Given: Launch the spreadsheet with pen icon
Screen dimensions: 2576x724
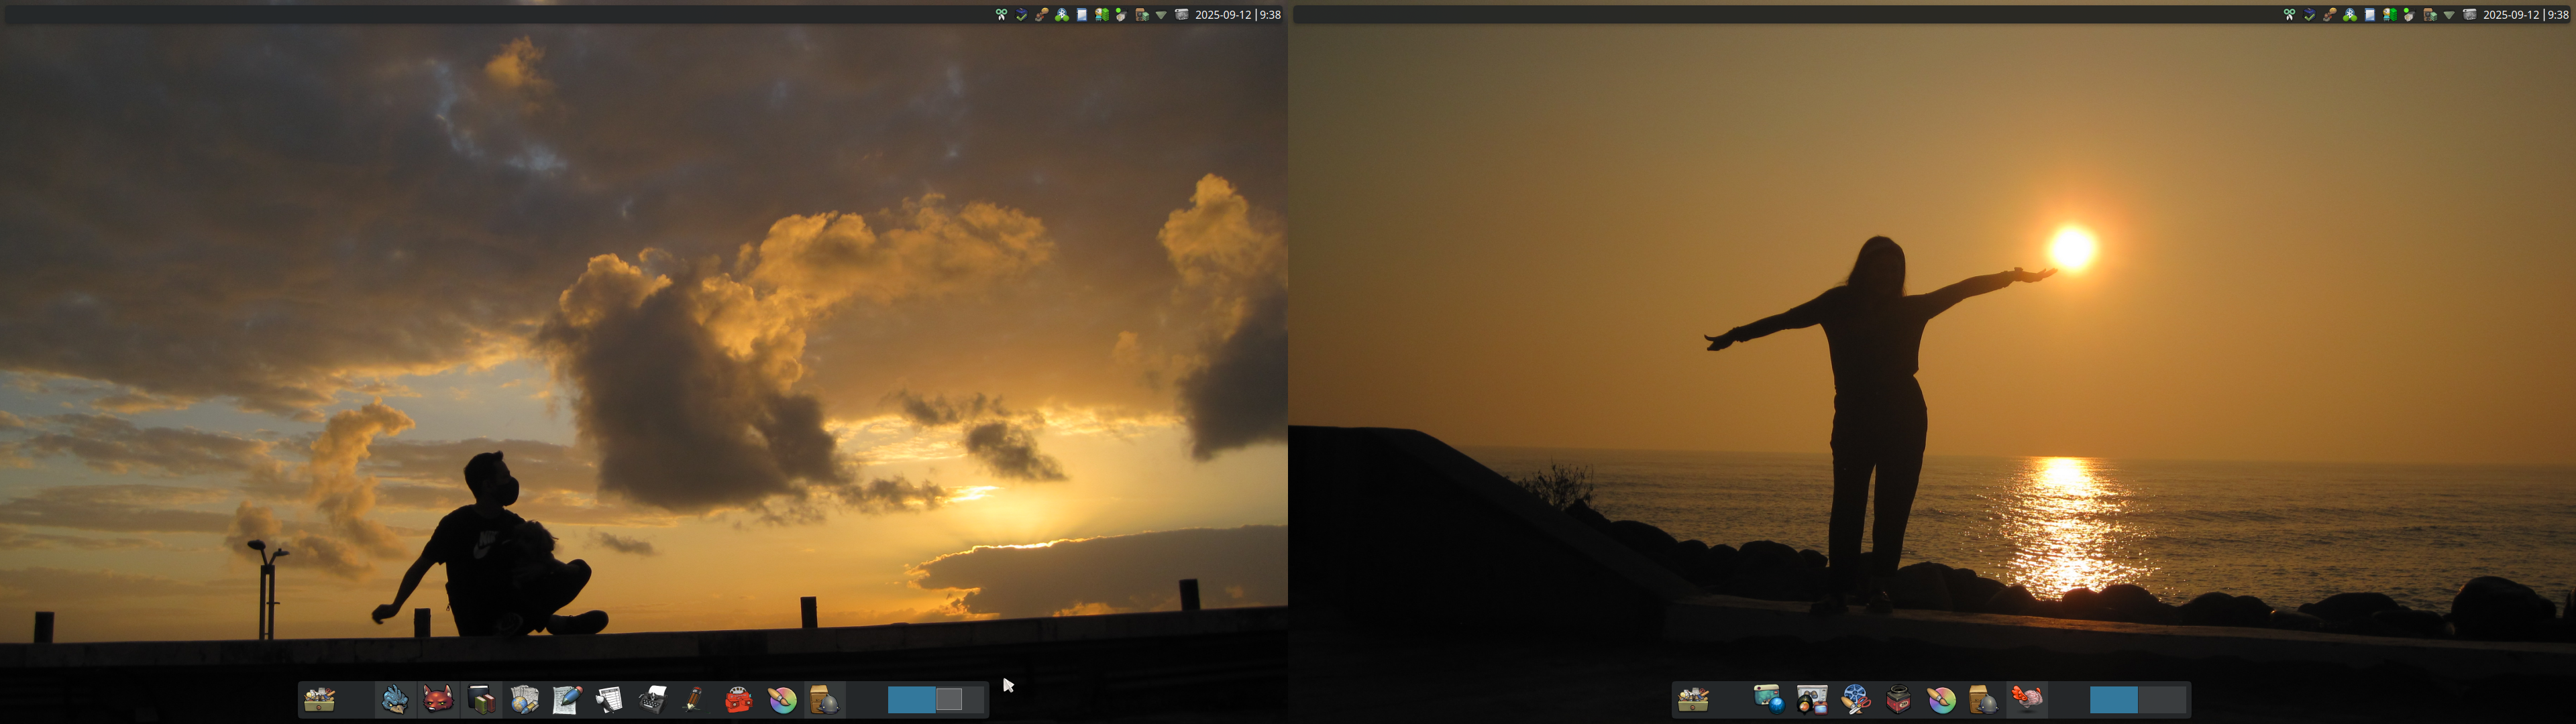Looking at the screenshot, I should click(x=609, y=699).
